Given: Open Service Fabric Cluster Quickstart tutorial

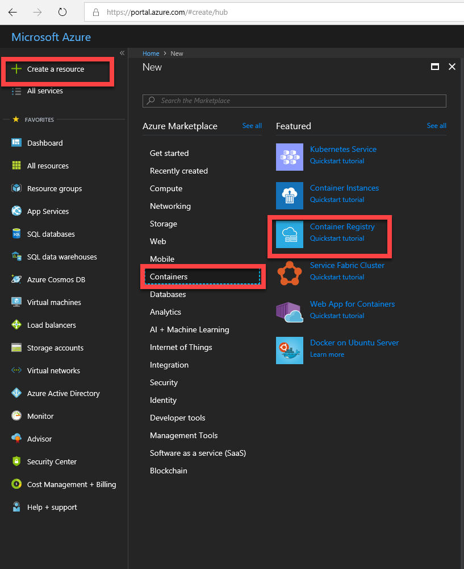Looking at the screenshot, I should [337, 277].
